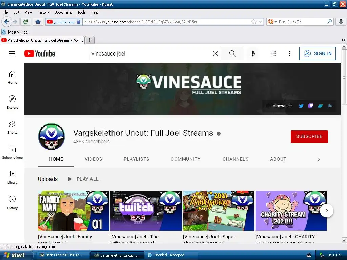The height and width of the screenshot is (260, 347).
Task: Switch to the channel COMMUNITY tab
Action: tap(185, 159)
